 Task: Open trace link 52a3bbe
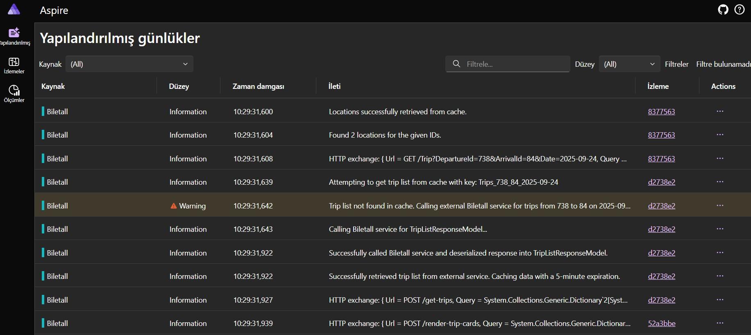click(661, 324)
